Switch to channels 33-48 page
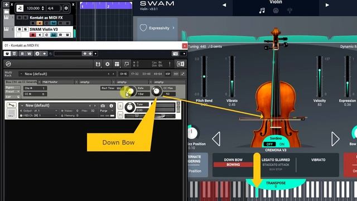 pos(146,74)
